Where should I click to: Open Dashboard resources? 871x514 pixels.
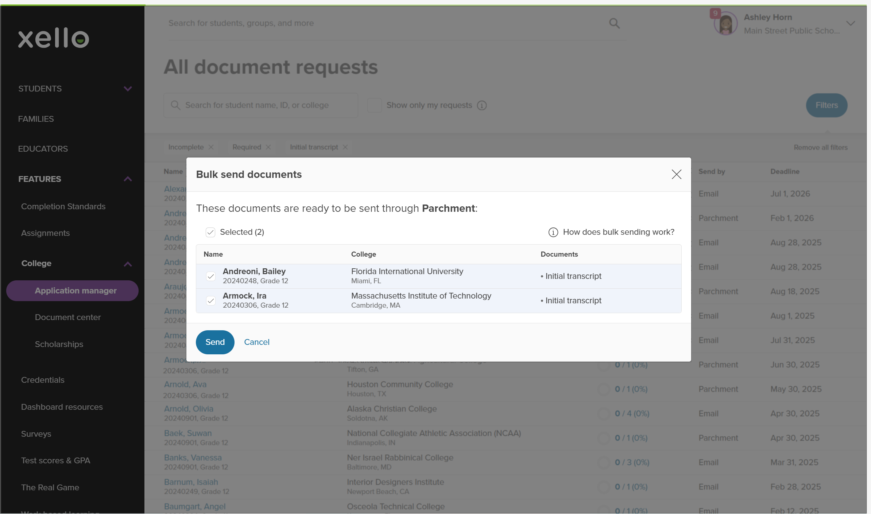coord(62,407)
